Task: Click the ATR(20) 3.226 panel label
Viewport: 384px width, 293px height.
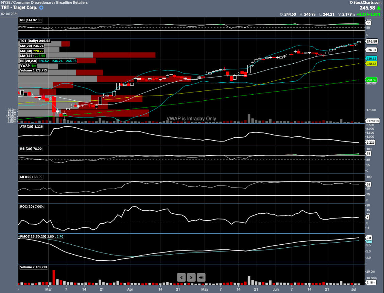Action: point(31,126)
